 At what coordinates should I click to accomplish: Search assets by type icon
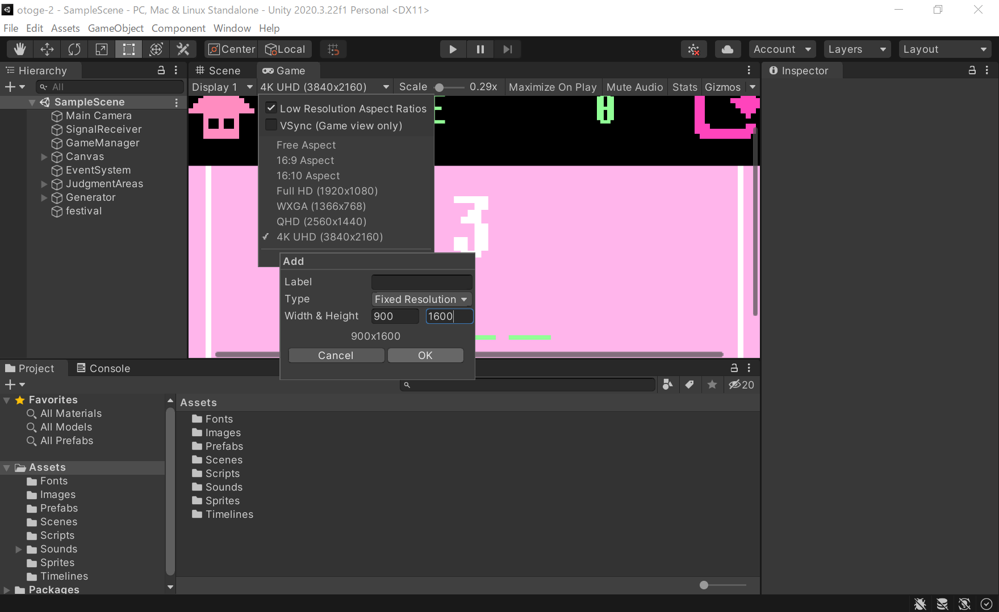(668, 385)
